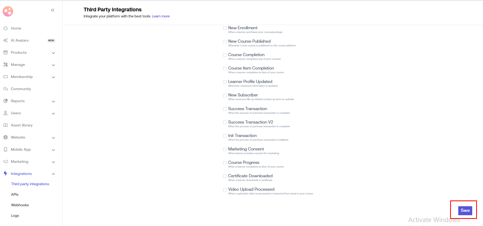
Task: Click the Asset library book icon
Action: click(x=6, y=125)
